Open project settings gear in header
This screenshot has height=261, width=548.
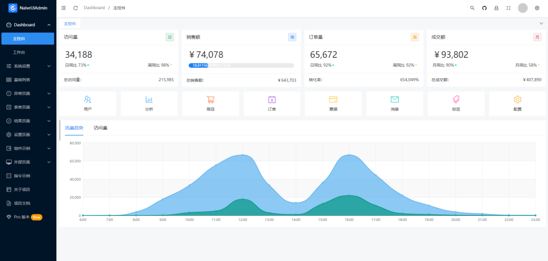(x=537, y=8)
